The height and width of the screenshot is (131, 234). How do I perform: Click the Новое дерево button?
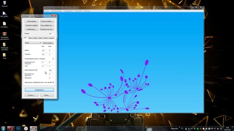32,21
